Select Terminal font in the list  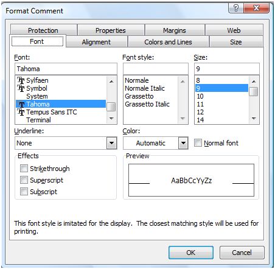coord(61,120)
